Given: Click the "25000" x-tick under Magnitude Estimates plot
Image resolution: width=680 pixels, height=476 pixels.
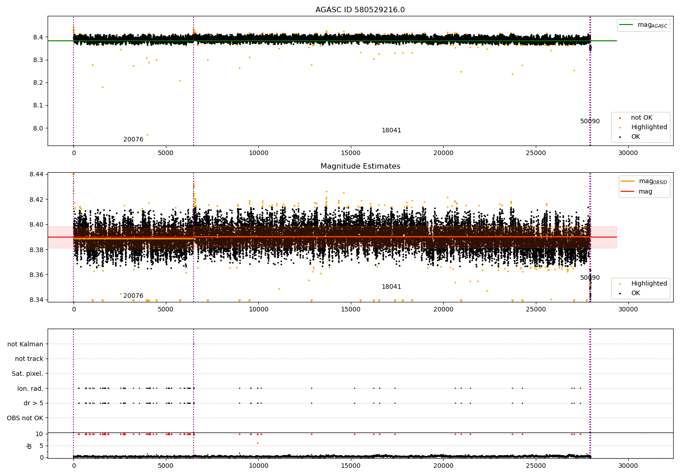Looking at the screenshot, I should [x=536, y=310].
